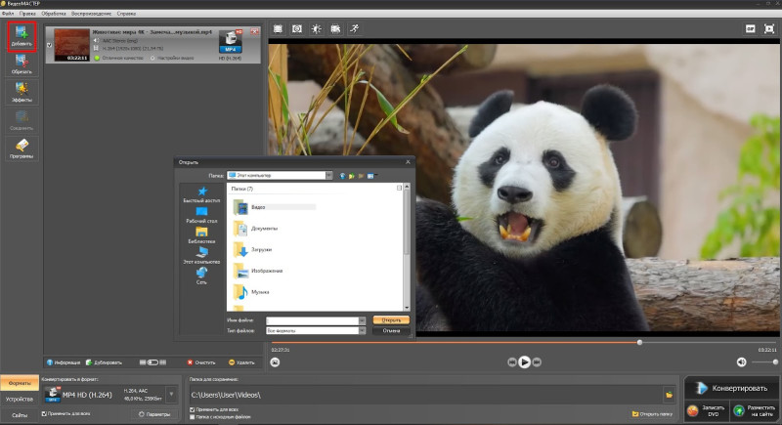Click the Программы sidebar icon

[22, 149]
